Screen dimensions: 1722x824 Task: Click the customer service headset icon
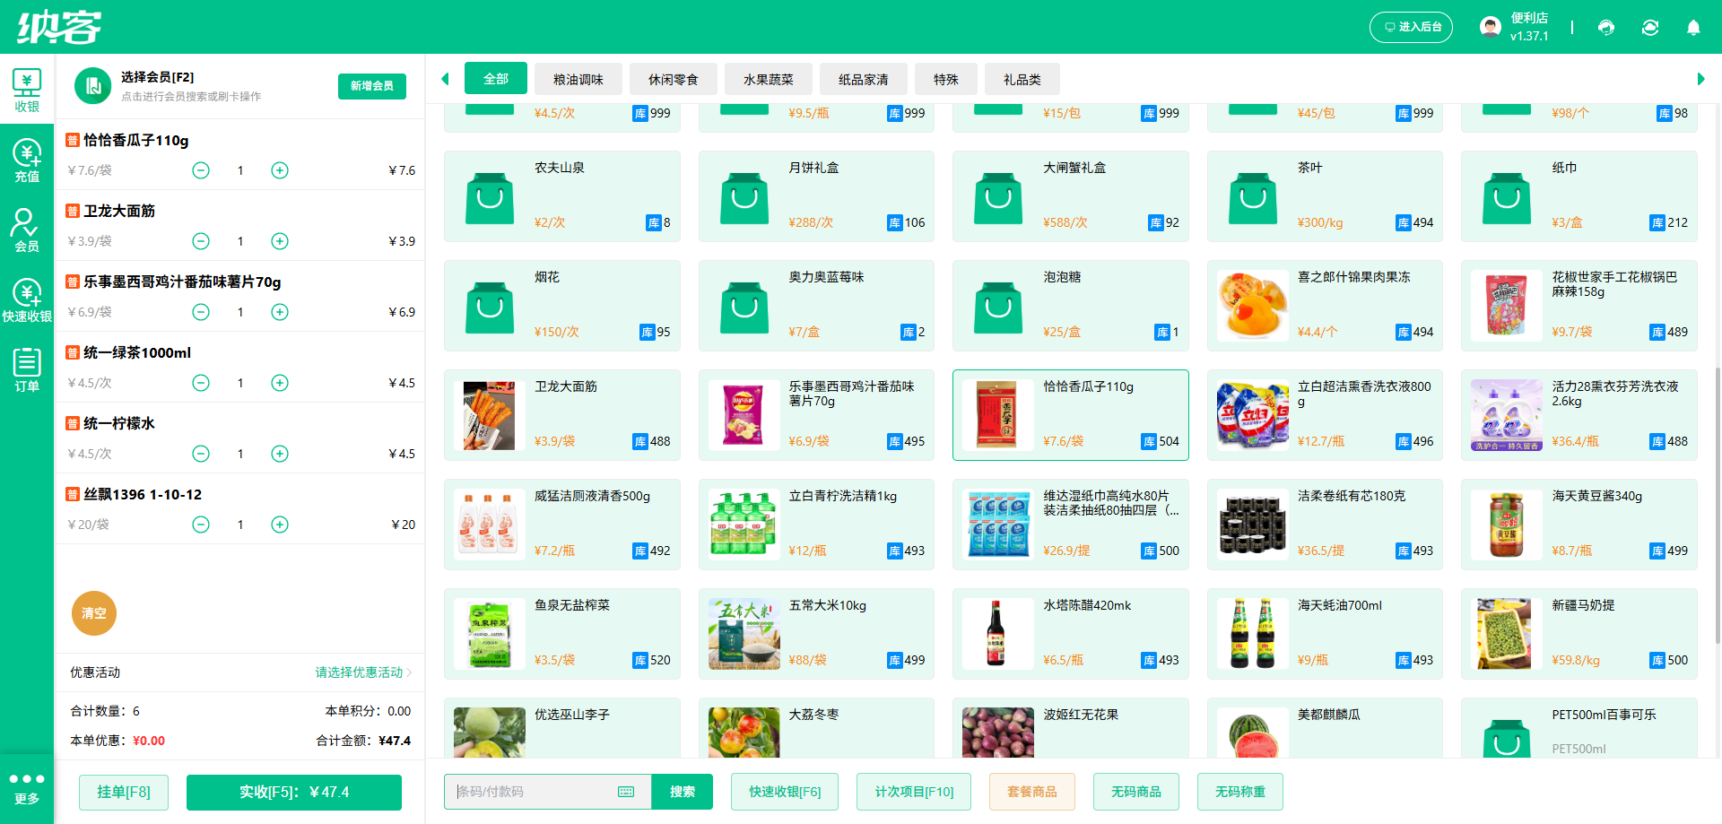point(1606,28)
